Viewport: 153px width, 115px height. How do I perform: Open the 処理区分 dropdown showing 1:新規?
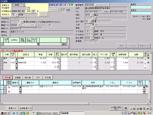pyautogui.click(x=24, y=5)
